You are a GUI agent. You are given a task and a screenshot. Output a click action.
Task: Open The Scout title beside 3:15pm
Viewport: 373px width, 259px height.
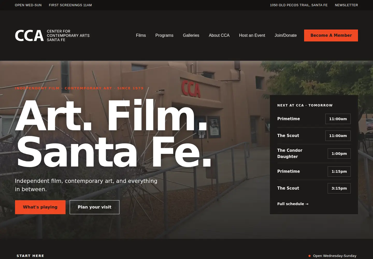pyautogui.click(x=288, y=188)
